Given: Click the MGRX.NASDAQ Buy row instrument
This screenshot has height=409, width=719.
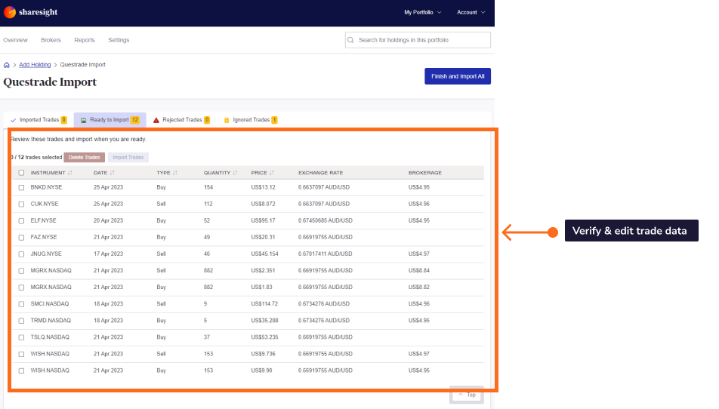Looking at the screenshot, I should click(51, 288).
